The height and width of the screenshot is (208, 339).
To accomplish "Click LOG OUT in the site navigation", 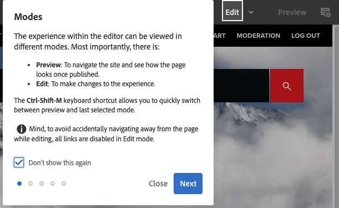I will coord(306,36).
